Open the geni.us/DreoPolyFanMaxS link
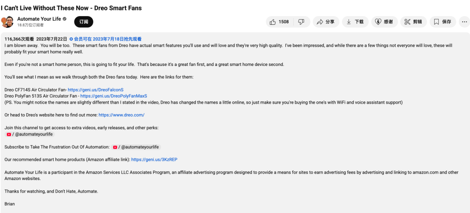Viewport: 470px width, 213px height. 114,96
